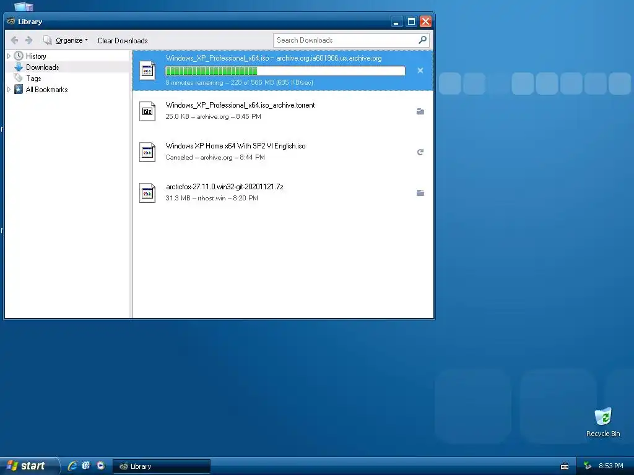Select Windows XP Home x64 With SP2 entry
This screenshot has height=475, width=634.
tap(282, 152)
